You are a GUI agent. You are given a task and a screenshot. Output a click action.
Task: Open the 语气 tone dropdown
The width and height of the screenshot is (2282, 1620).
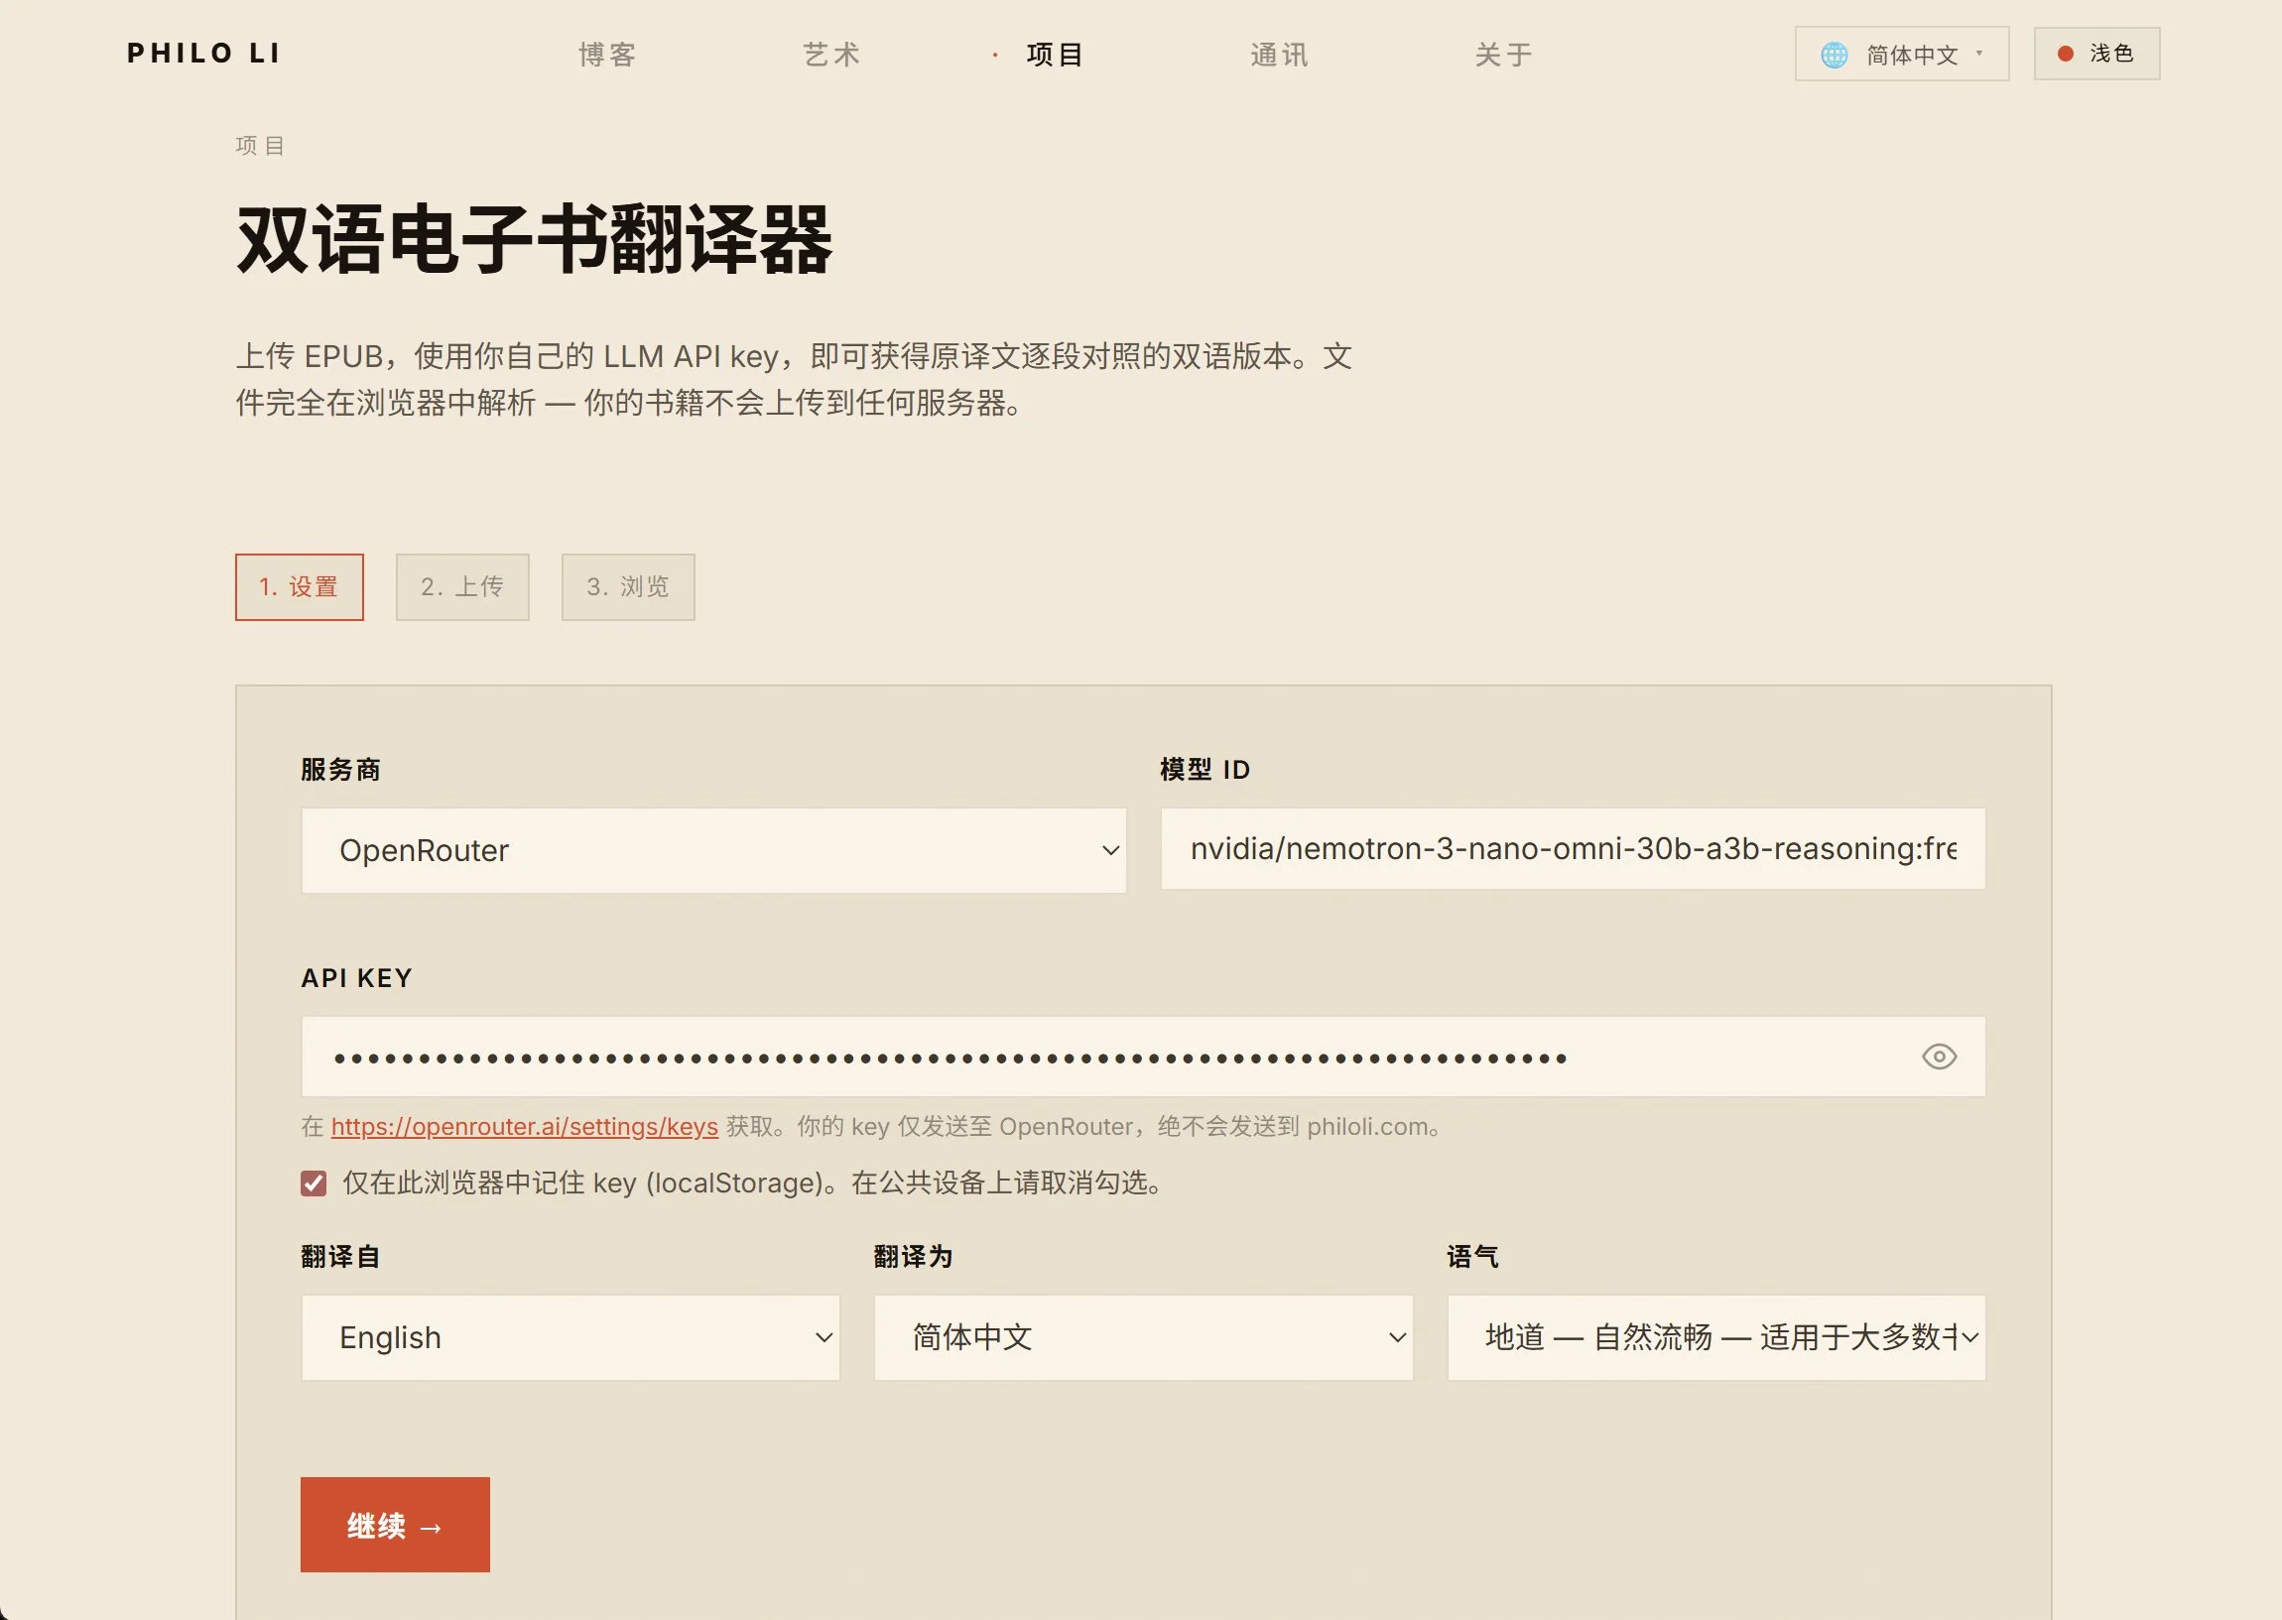coord(1716,1336)
